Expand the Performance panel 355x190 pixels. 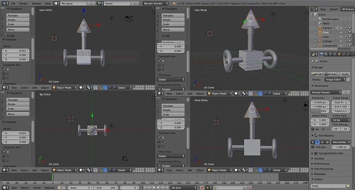pos(322,164)
